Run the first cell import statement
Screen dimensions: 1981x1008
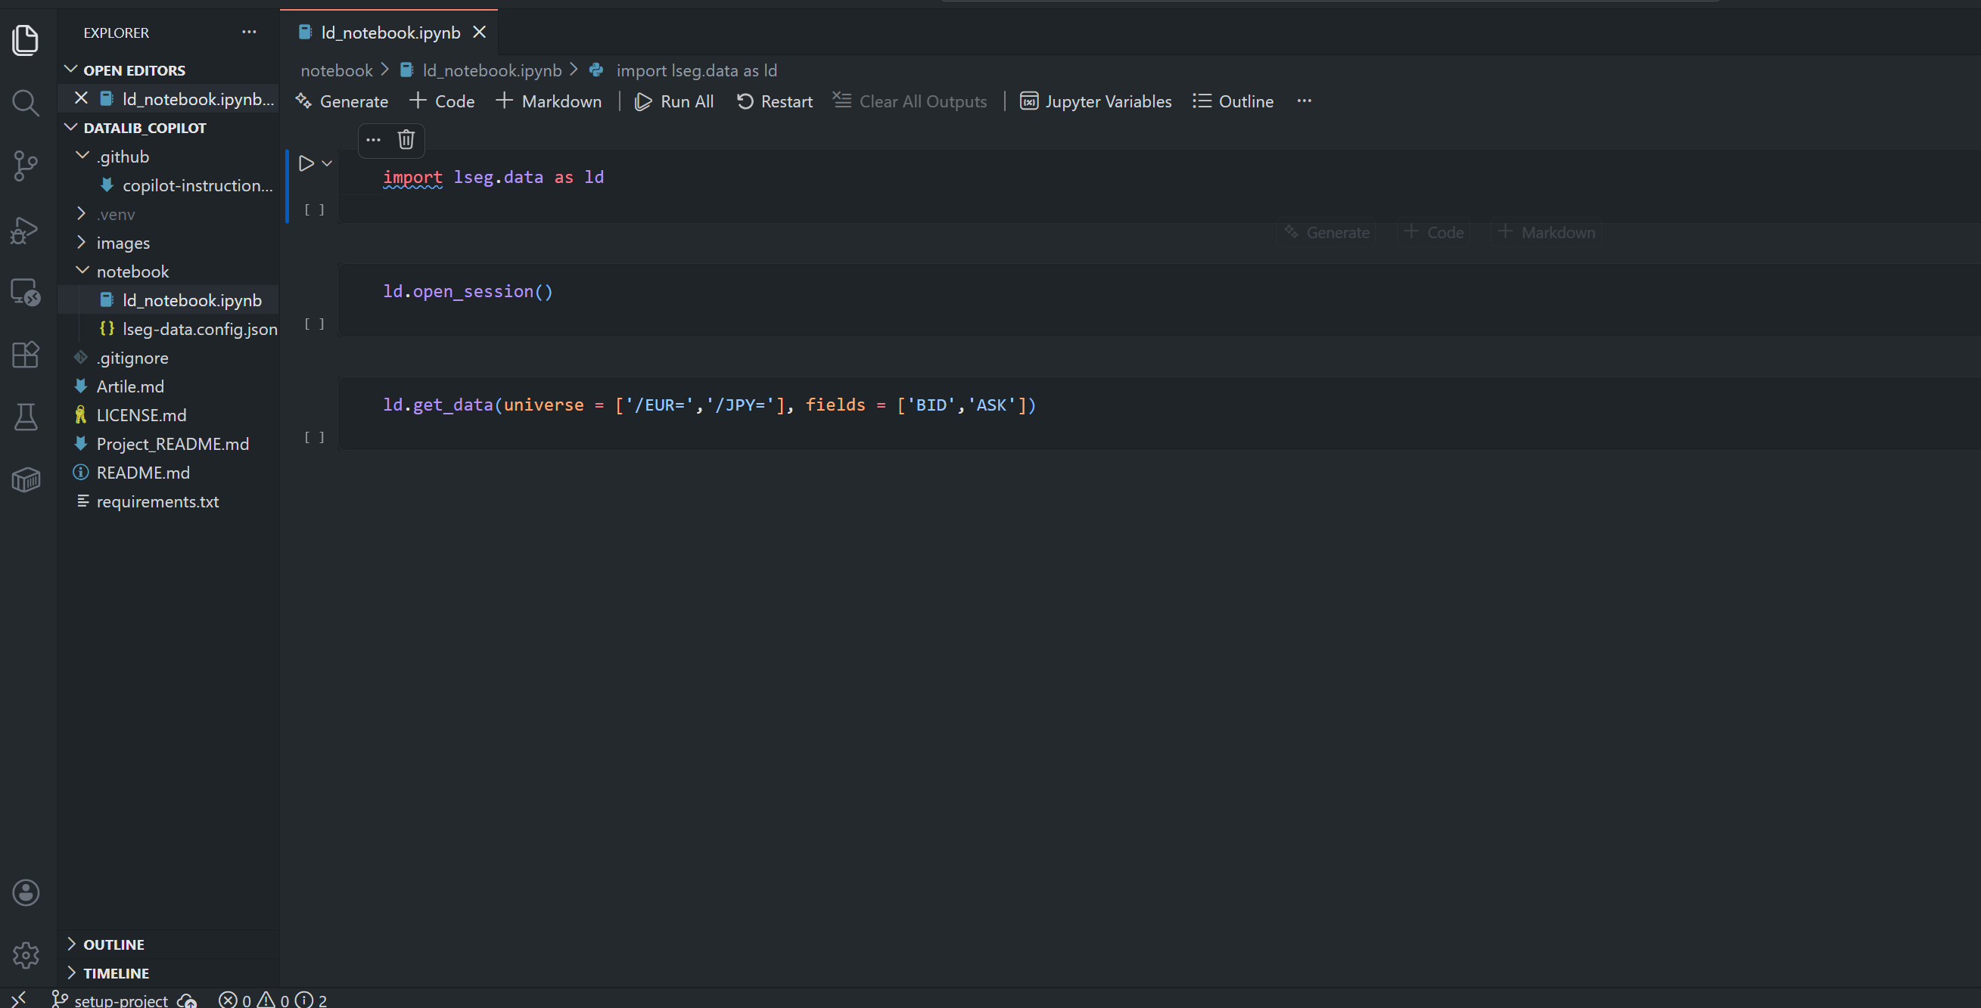(306, 163)
